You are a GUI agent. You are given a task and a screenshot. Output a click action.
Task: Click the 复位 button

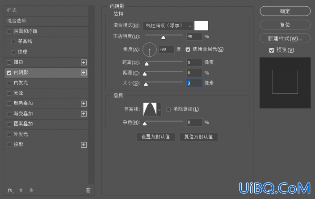(x=285, y=25)
